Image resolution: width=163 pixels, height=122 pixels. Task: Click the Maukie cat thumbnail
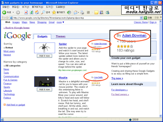coord(45,81)
